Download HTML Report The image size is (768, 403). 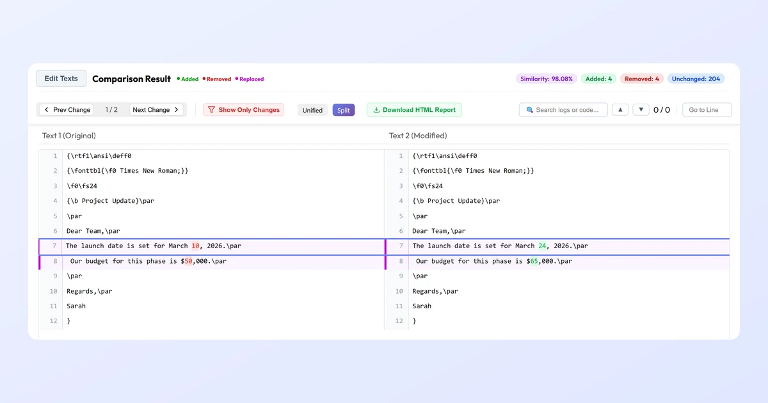tap(414, 110)
